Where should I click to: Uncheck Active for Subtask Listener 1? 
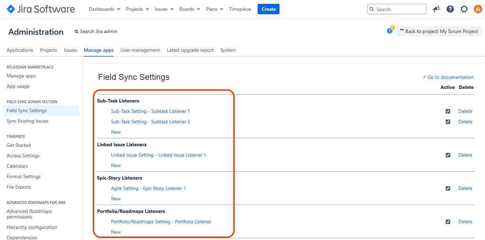click(448, 111)
